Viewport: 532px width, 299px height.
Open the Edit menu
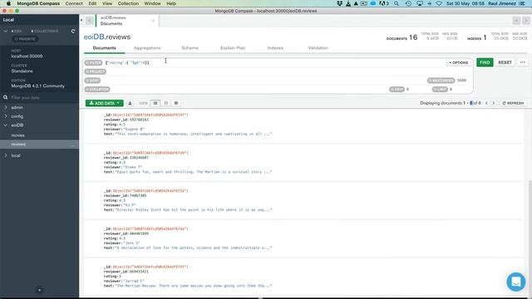[x=92, y=3]
